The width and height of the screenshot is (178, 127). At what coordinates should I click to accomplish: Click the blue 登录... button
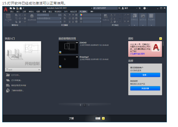tap(145, 75)
